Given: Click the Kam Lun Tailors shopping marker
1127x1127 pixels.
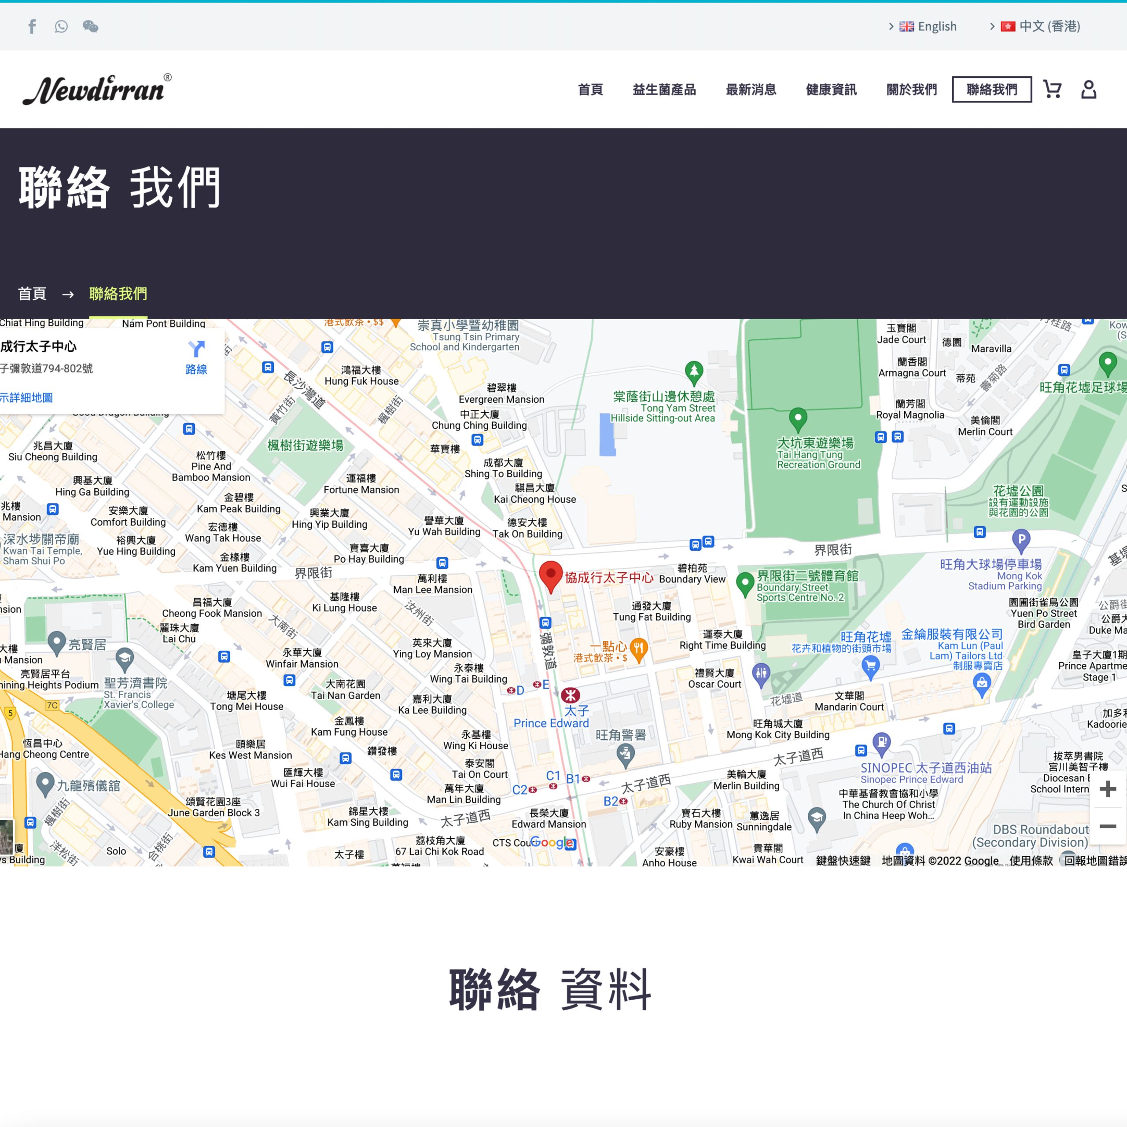Looking at the screenshot, I should 982,685.
